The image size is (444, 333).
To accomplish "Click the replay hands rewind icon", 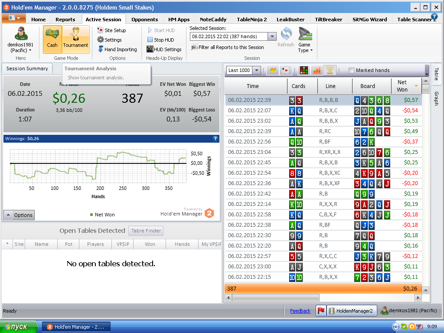I will (273, 70).
